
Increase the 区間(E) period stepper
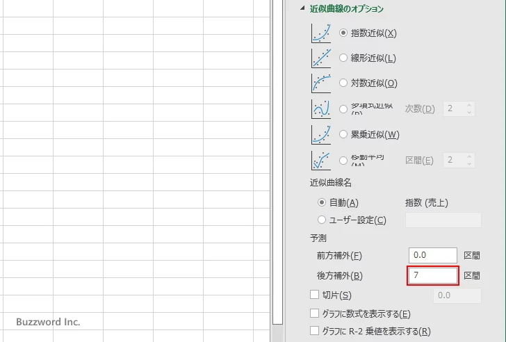click(x=469, y=157)
